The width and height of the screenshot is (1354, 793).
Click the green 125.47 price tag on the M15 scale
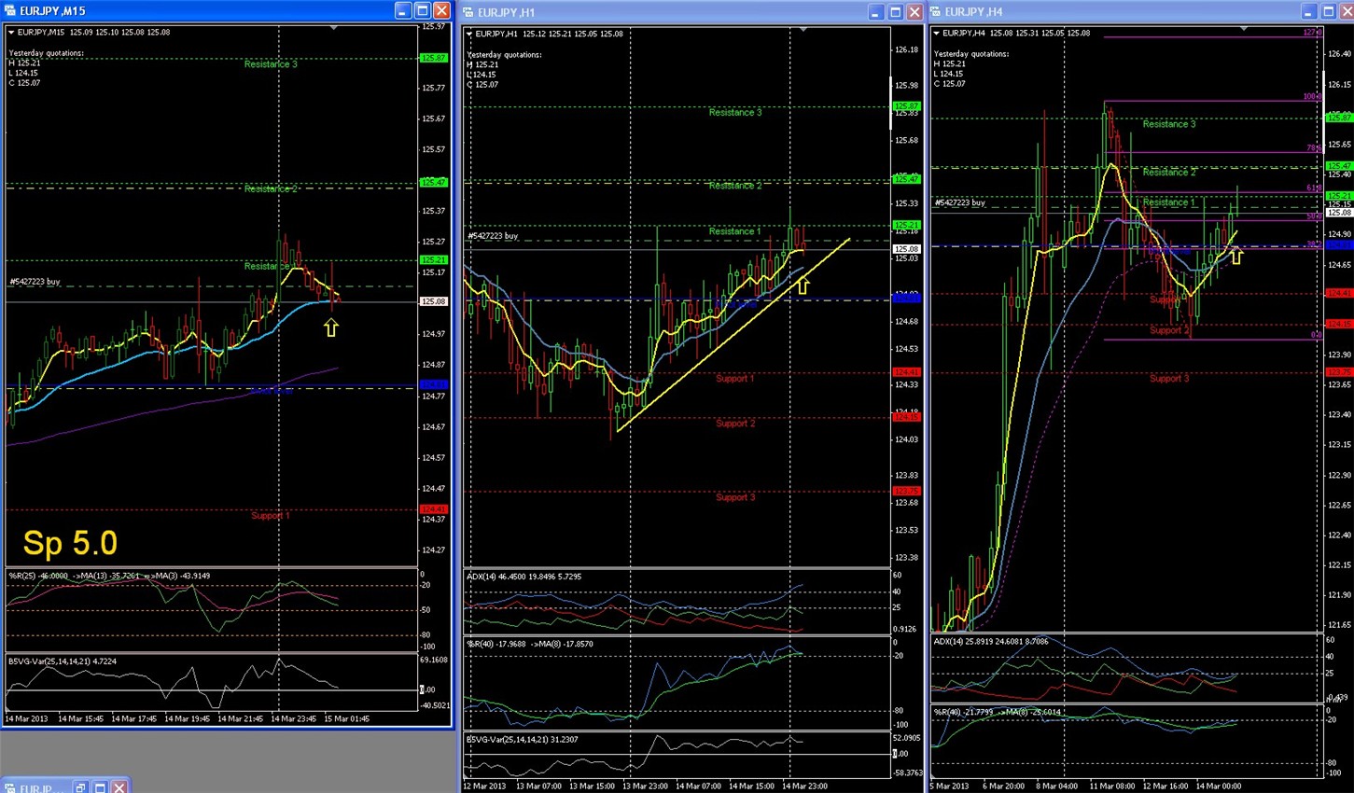(434, 182)
